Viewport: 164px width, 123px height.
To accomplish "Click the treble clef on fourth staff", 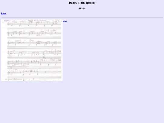I will click(9, 53).
